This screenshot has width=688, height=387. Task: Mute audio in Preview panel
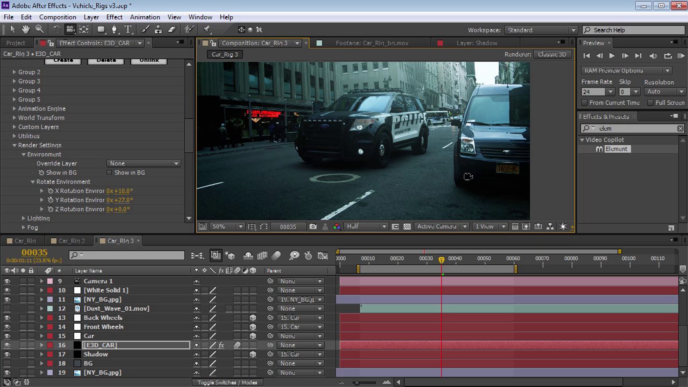pos(653,56)
